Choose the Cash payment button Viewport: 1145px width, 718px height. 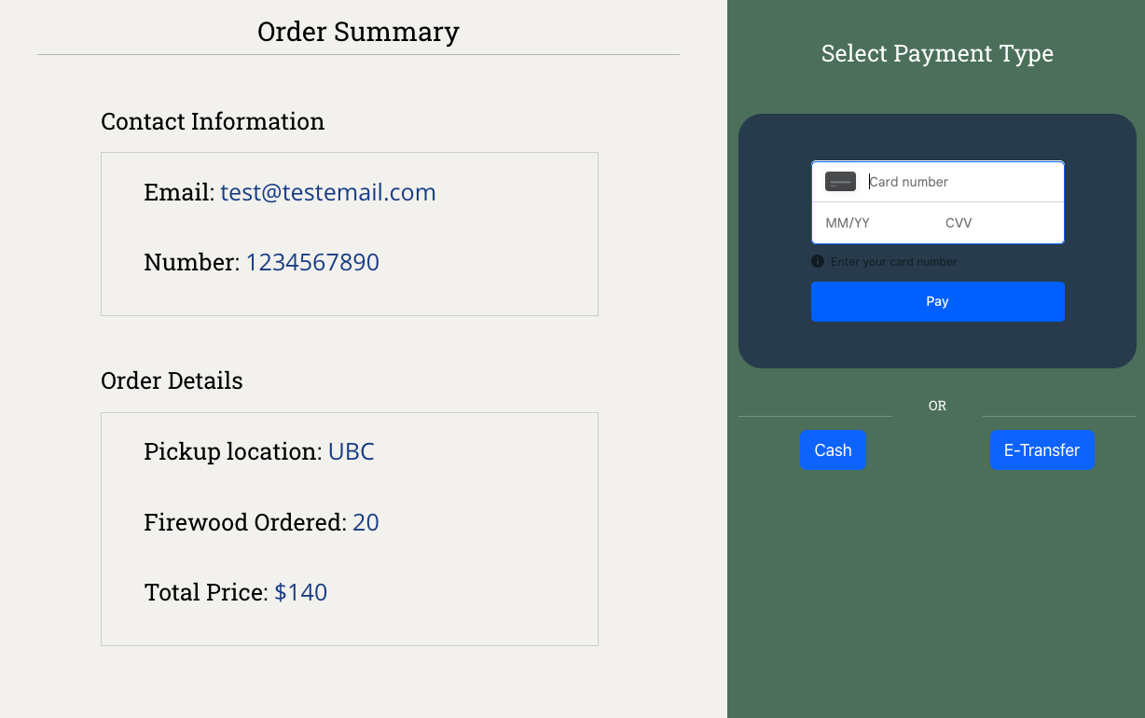[833, 450]
